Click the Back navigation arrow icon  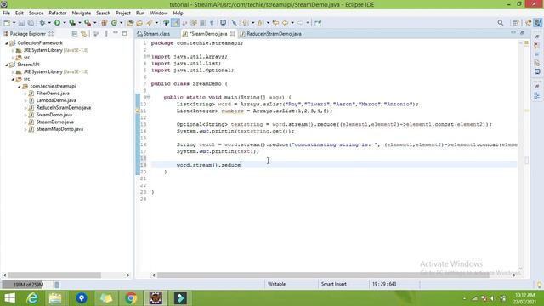(x=286, y=23)
